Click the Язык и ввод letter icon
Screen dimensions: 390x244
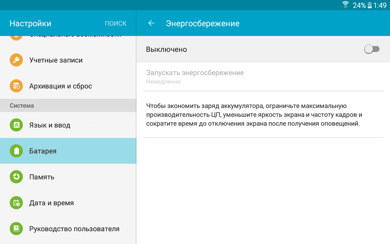click(x=16, y=125)
